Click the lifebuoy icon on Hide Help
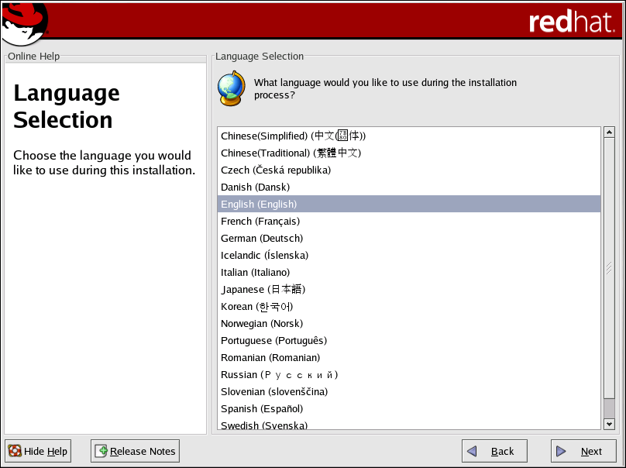626x468 pixels. pyautogui.click(x=15, y=451)
